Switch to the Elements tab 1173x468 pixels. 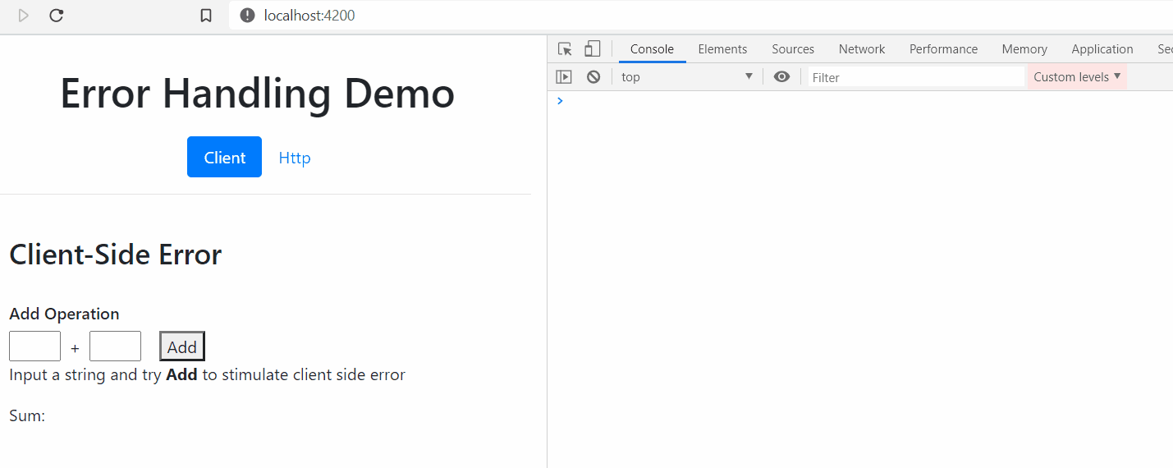(x=722, y=49)
